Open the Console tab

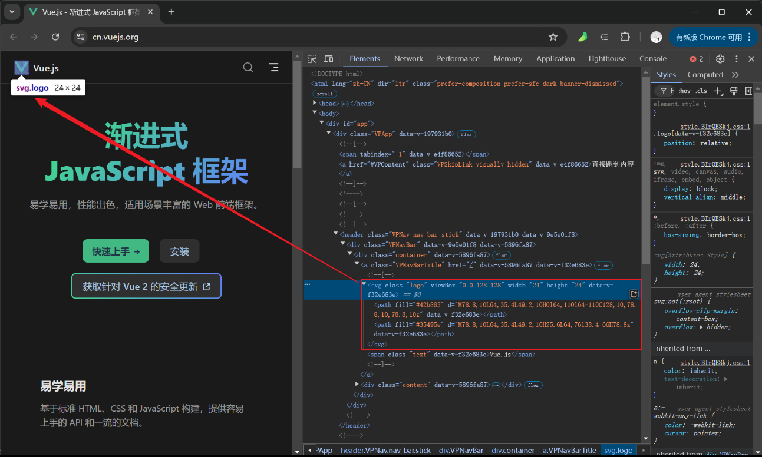pos(653,59)
